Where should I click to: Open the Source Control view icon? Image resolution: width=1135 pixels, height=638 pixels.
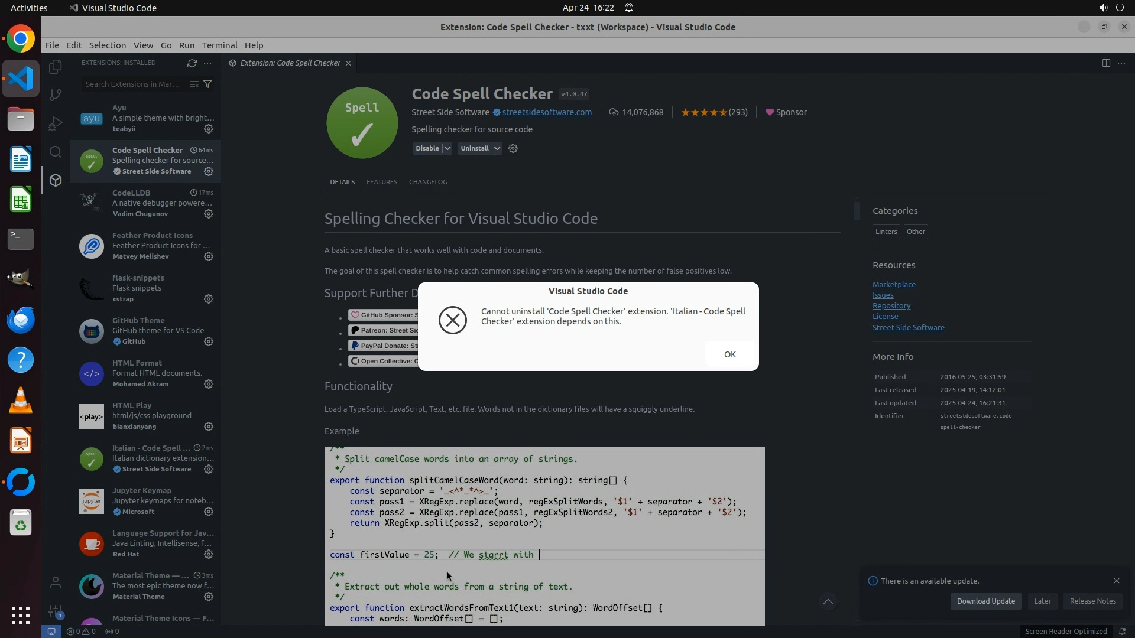(56, 95)
